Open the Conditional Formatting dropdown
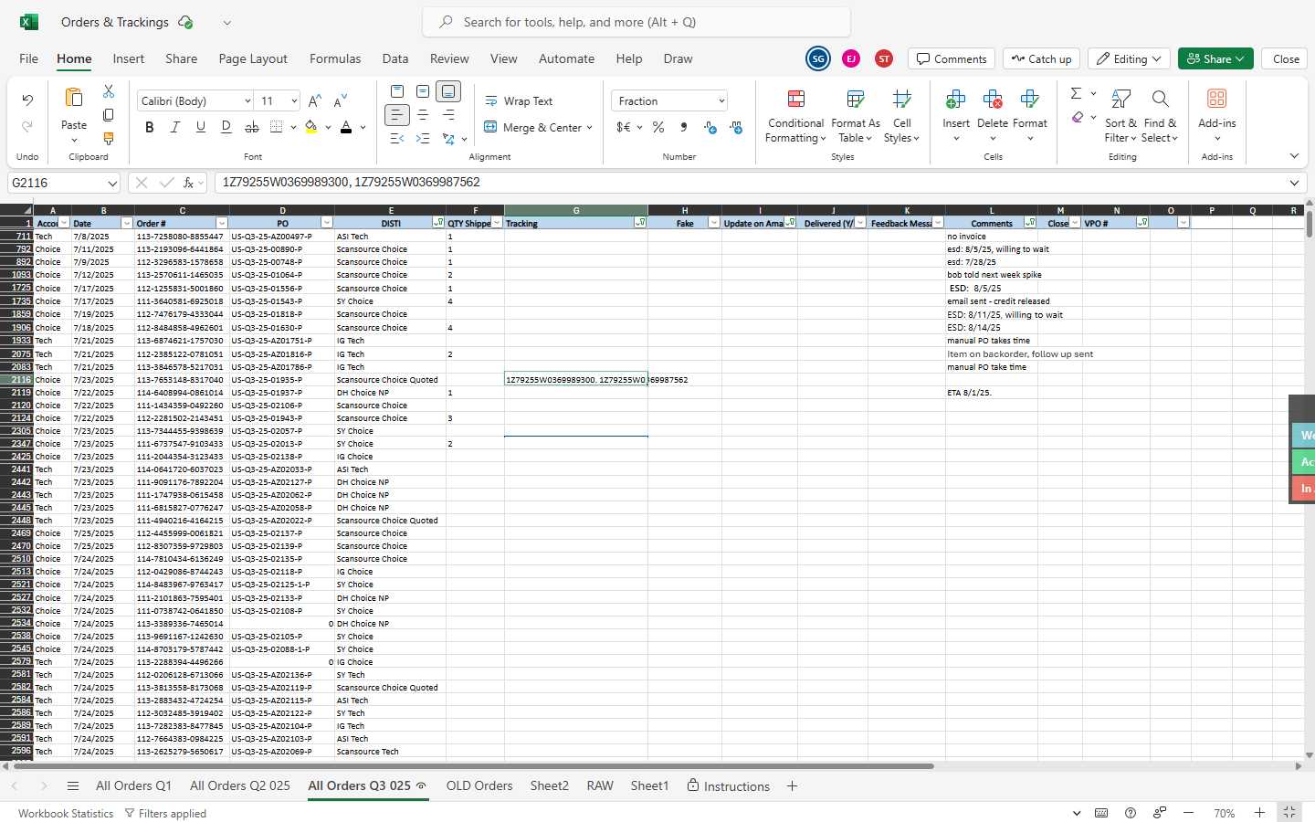The image size is (1315, 822). point(795,116)
